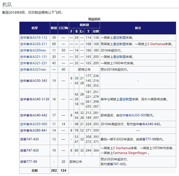Select ordered value 40 for A321neo
This screenshot has width=179, height=176.
(63, 70)
